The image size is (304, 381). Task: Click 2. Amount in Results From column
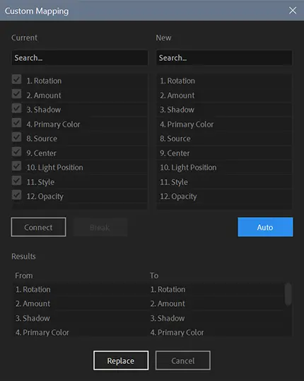pos(33,304)
